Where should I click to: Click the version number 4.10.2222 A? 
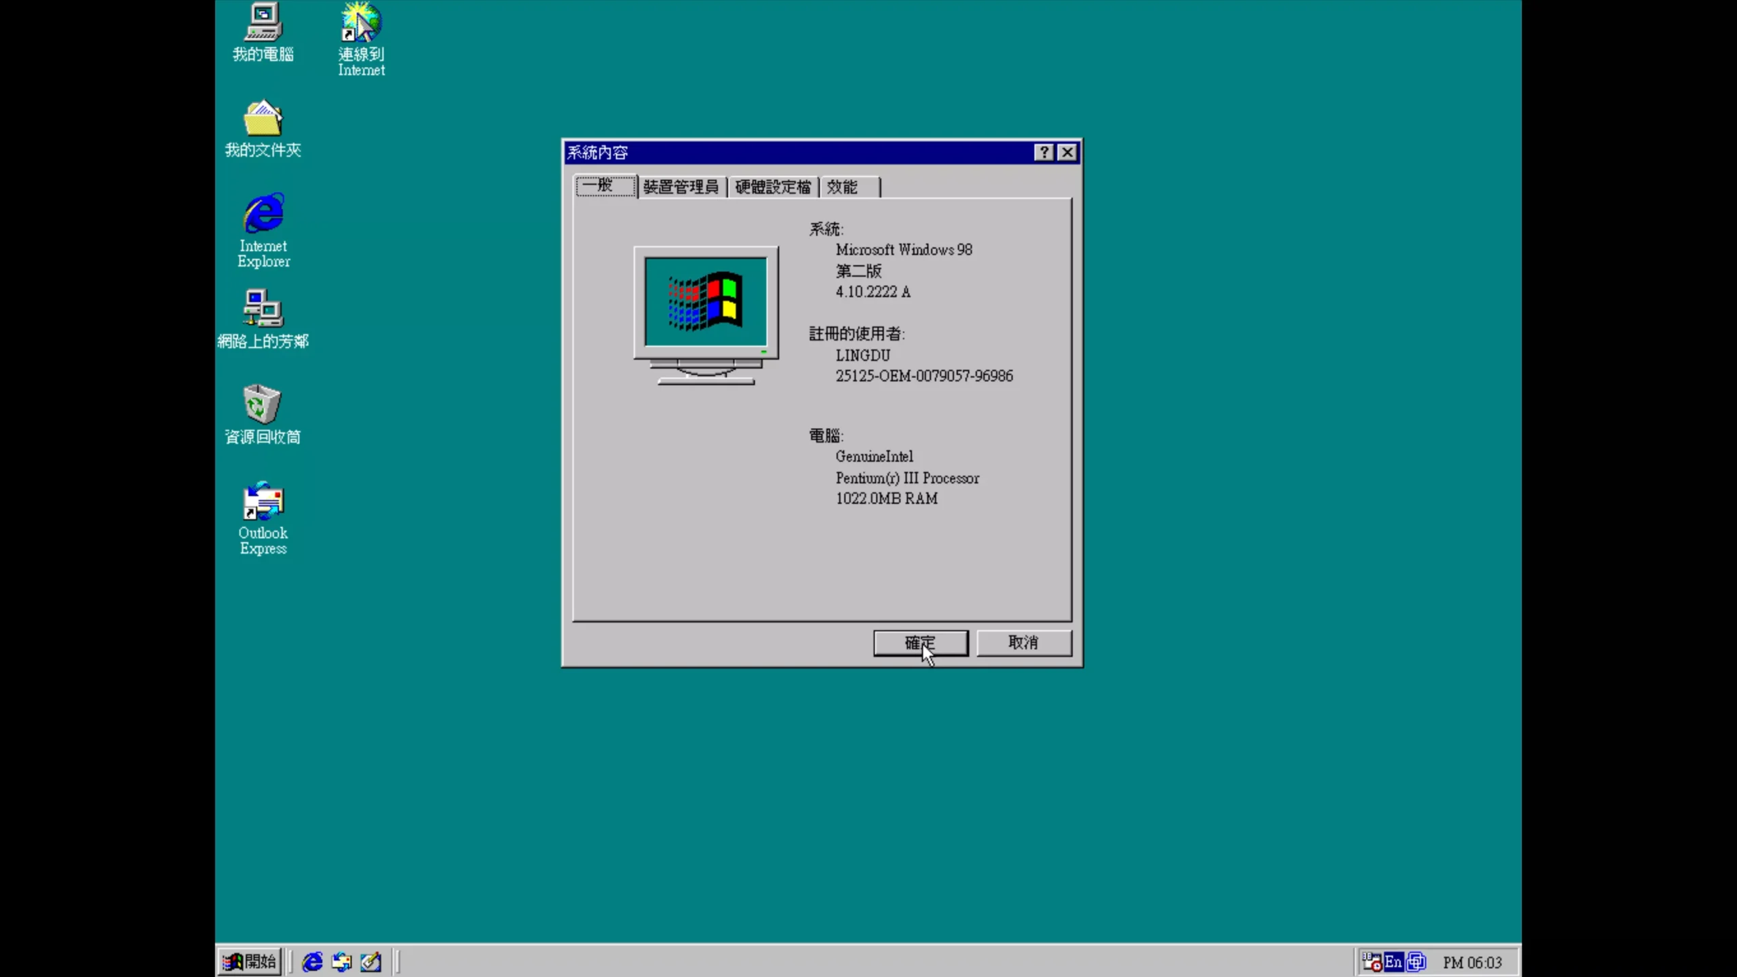873,292
